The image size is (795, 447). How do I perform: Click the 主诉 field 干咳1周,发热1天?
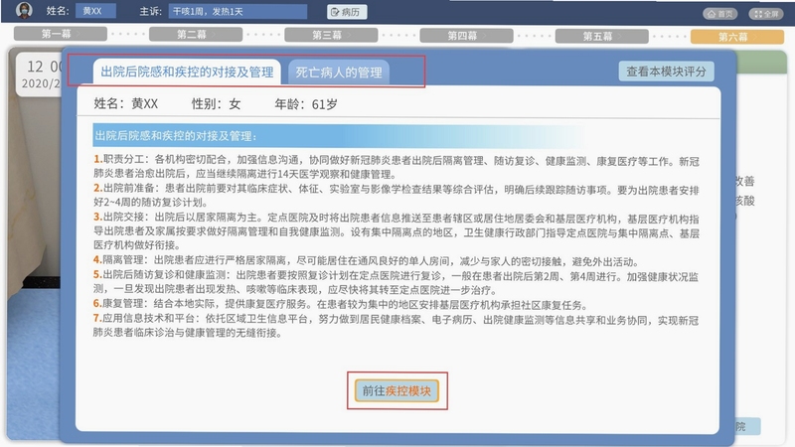(x=238, y=11)
